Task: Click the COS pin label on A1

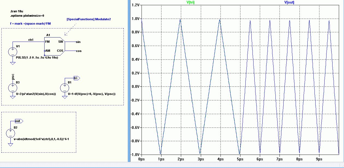Action: point(60,51)
